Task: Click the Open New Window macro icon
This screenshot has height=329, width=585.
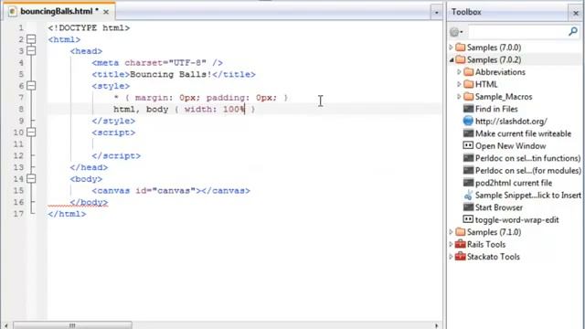Action: click(468, 145)
